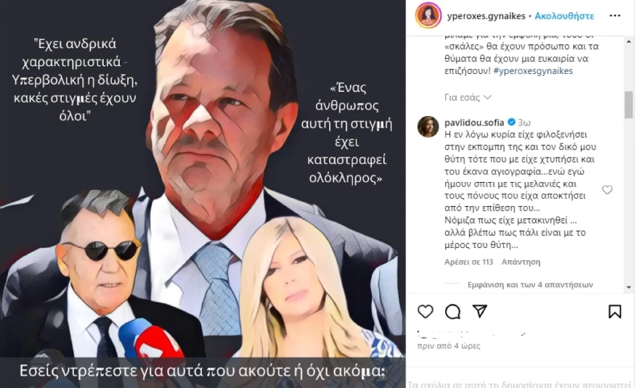Open pavlidou.sofia's profile picture

pyautogui.click(x=428, y=127)
